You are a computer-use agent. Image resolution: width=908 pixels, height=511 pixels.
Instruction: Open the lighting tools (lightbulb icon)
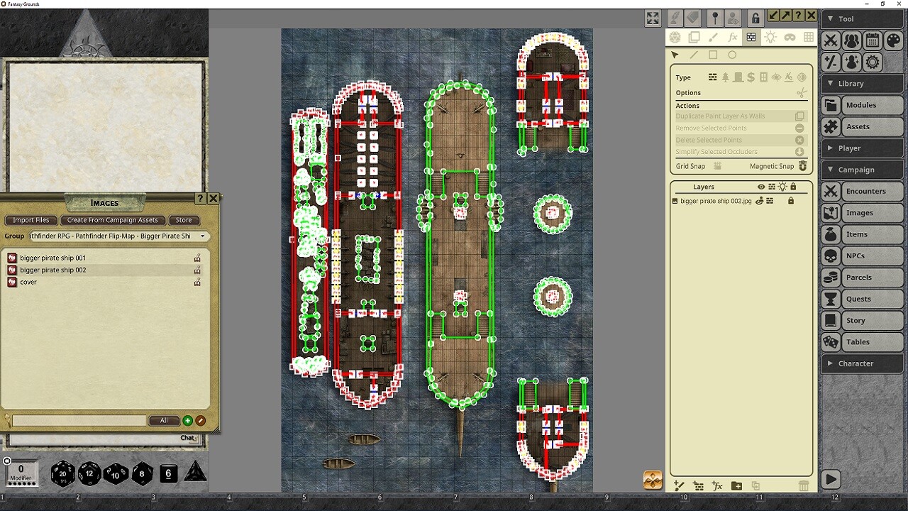coord(770,37)
